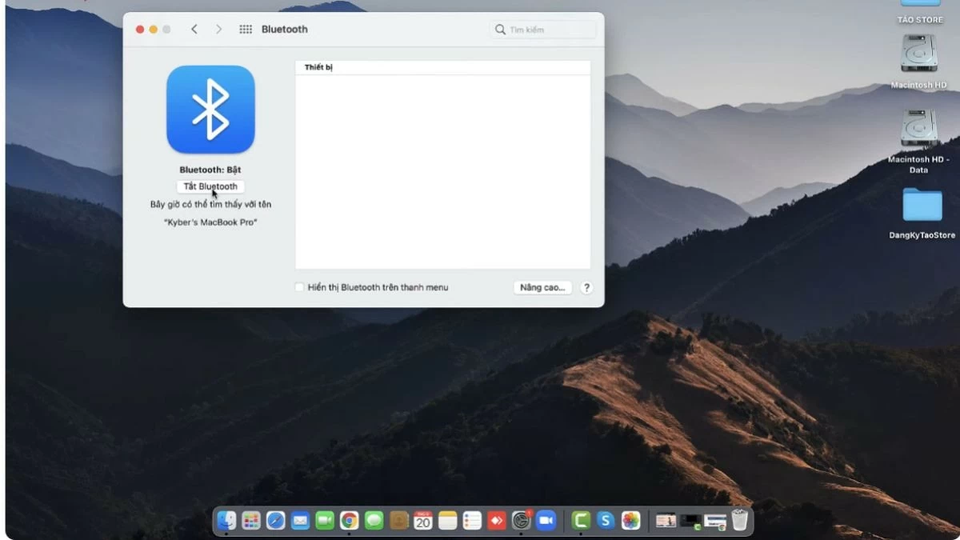Screen dimensions: 960x540
Task: Go back with the left arrow
Action: 194,30
